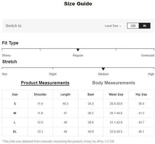Click the Stretch Medium marker triangle
Screen dimensions: 155x144
[103, 69]
